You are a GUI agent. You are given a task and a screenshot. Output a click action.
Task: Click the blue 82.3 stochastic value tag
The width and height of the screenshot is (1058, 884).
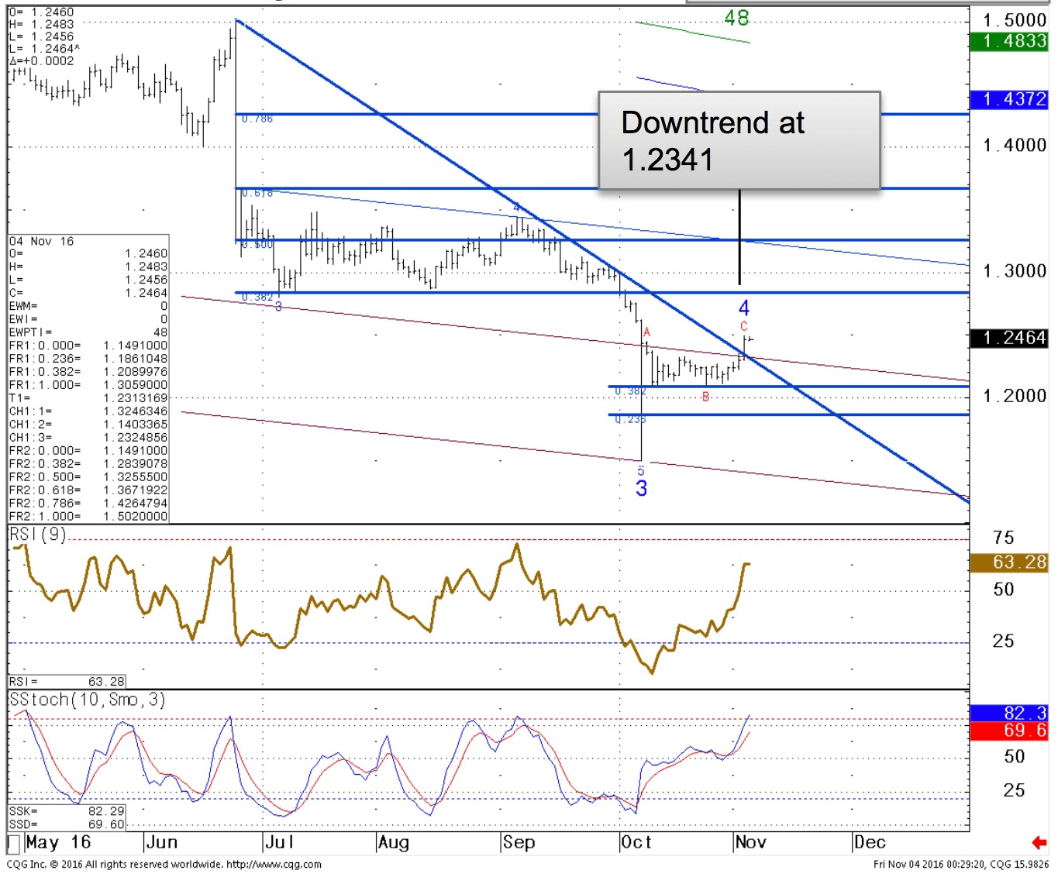(1008, 713)
